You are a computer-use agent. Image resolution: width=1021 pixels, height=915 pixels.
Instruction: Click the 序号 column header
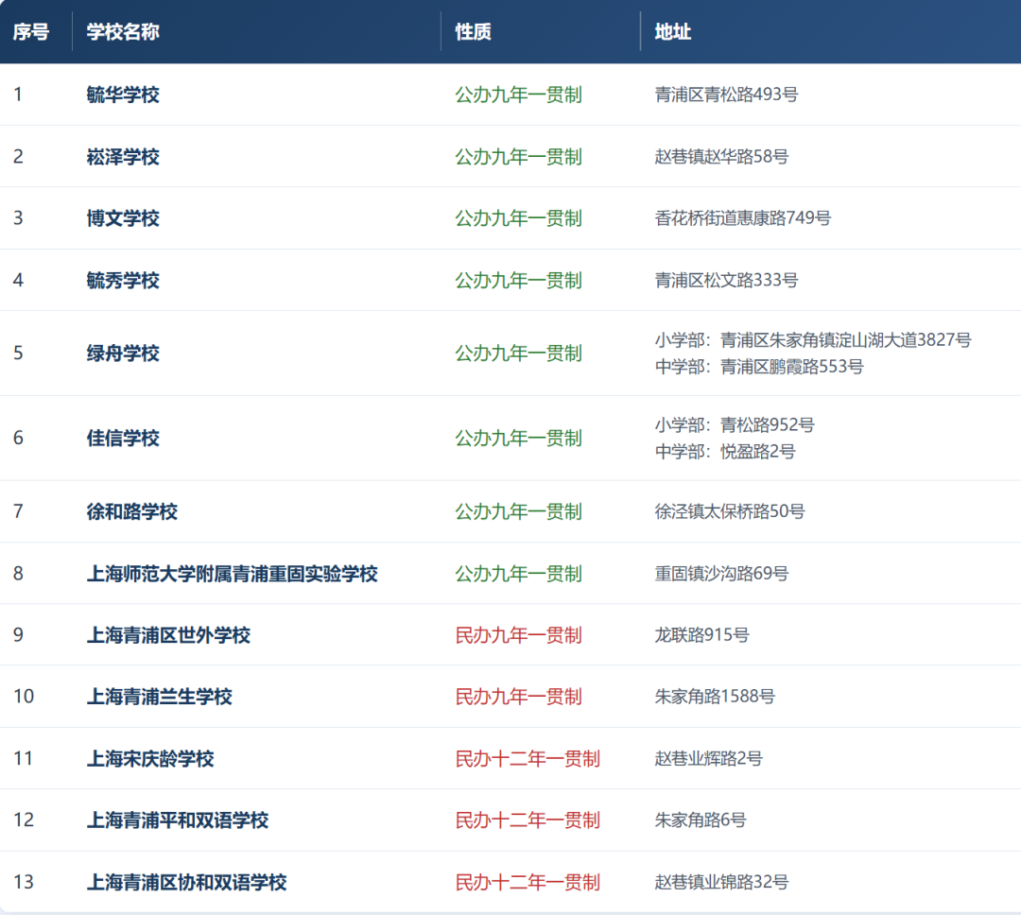pos(30,32)
